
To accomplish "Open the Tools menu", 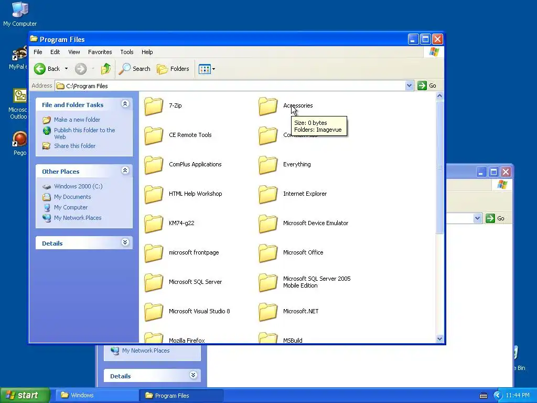I will pos(127,52).
